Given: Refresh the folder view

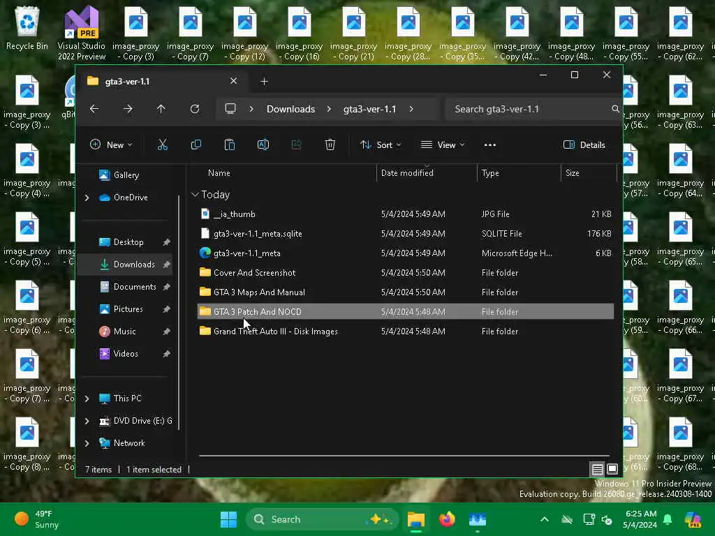Looking at the screenshot, I should coord(195,109).
